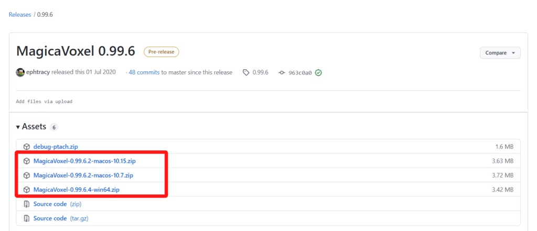Click the Assets count badge 6
Screen dimensions: 537x231
[54, 127]
